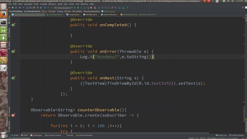The width and height of the screenshot is (247, 139).
Task: Open the TODO tool window
Action: (24, 135)
